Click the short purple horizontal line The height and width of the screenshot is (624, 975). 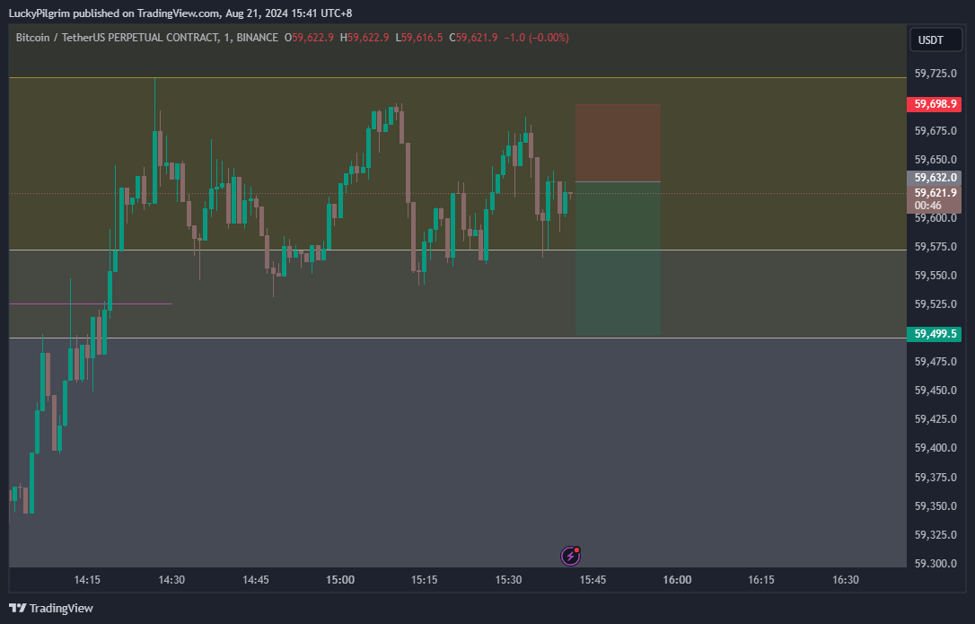coord(91,303)
